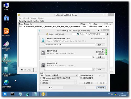This screenshot has width=131, height=99.
Task: Open the File menu in ImDisk
Action: (x=20, y=18)
